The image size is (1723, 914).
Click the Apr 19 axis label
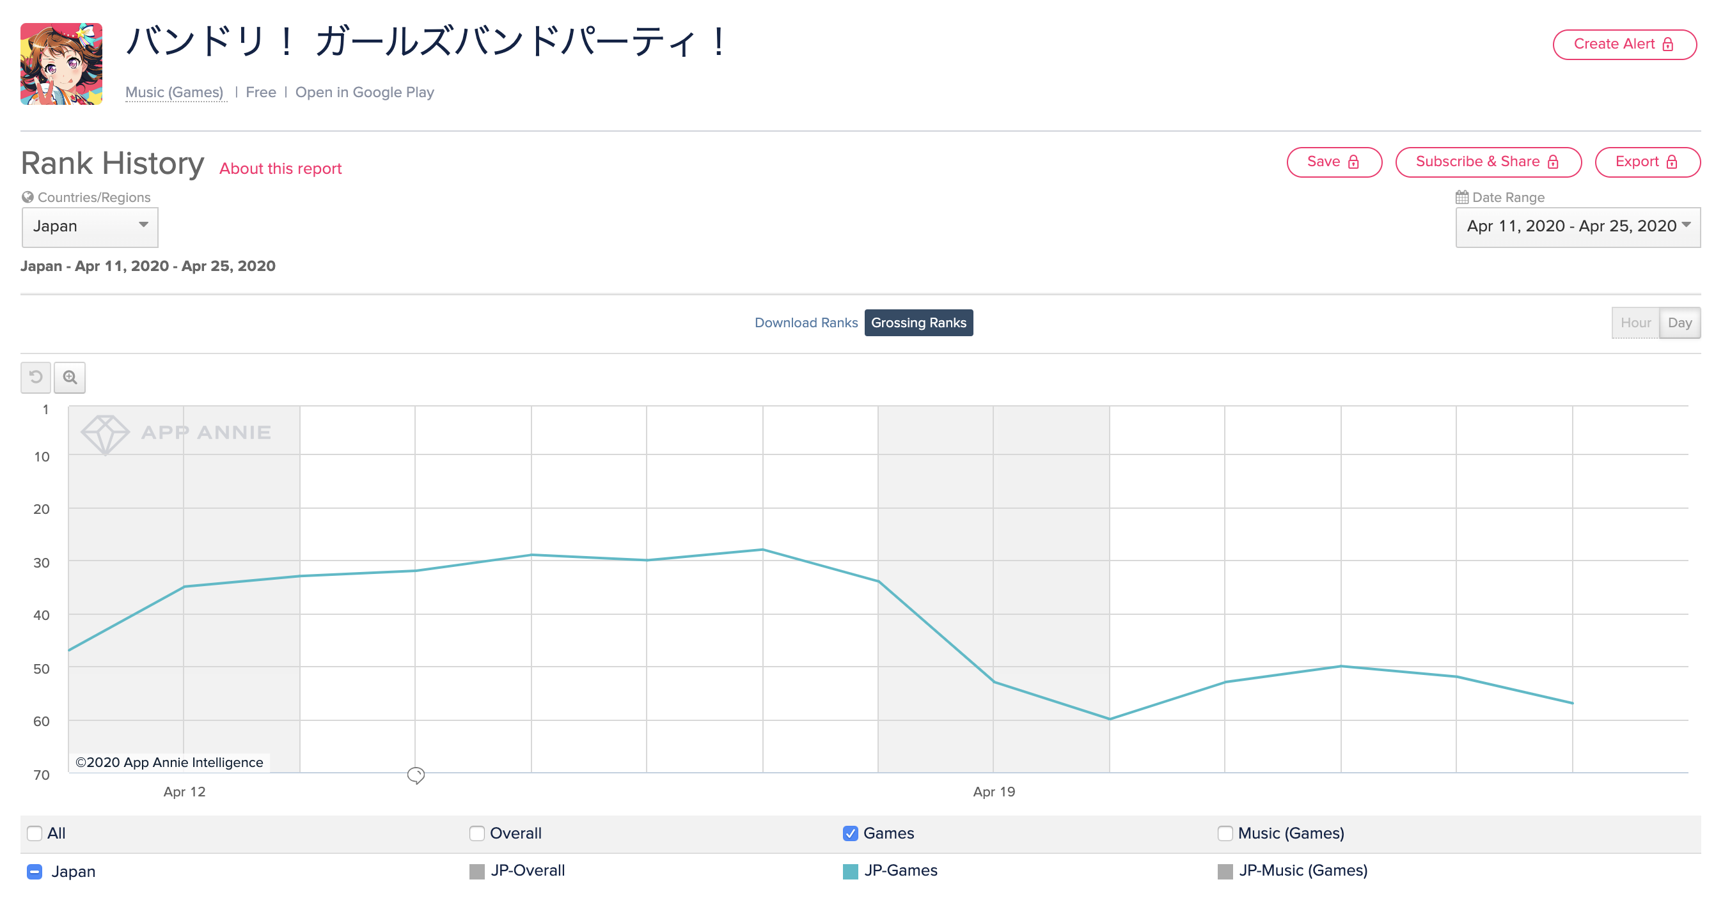993,792
